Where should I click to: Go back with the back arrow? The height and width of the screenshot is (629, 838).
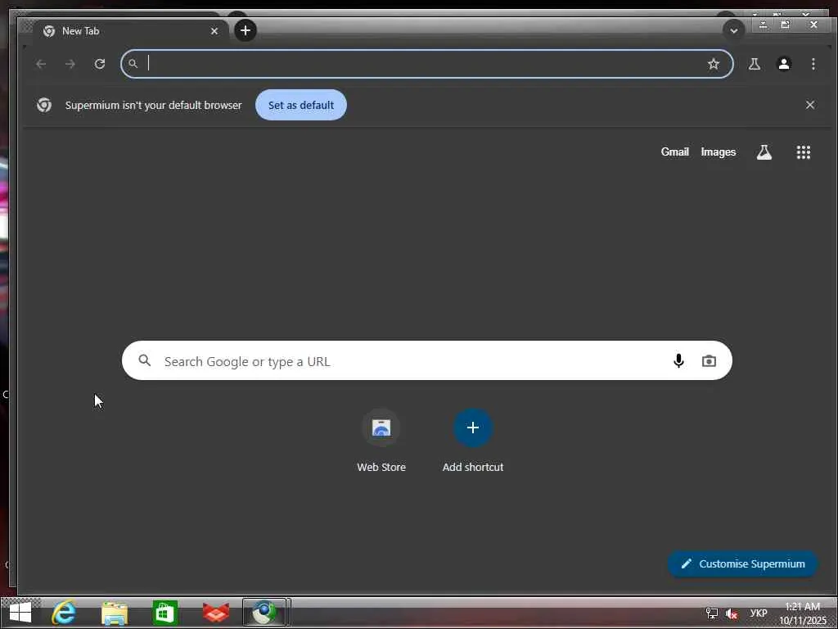click(x=41, y=64)
